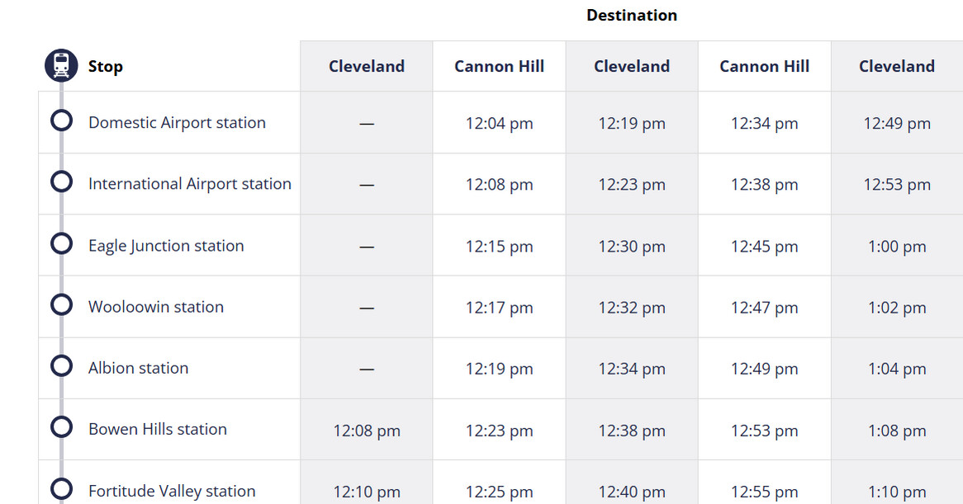Click the International Airport station stop marker circle
This screenshot has height=504, width=963.
click(61, 181)
